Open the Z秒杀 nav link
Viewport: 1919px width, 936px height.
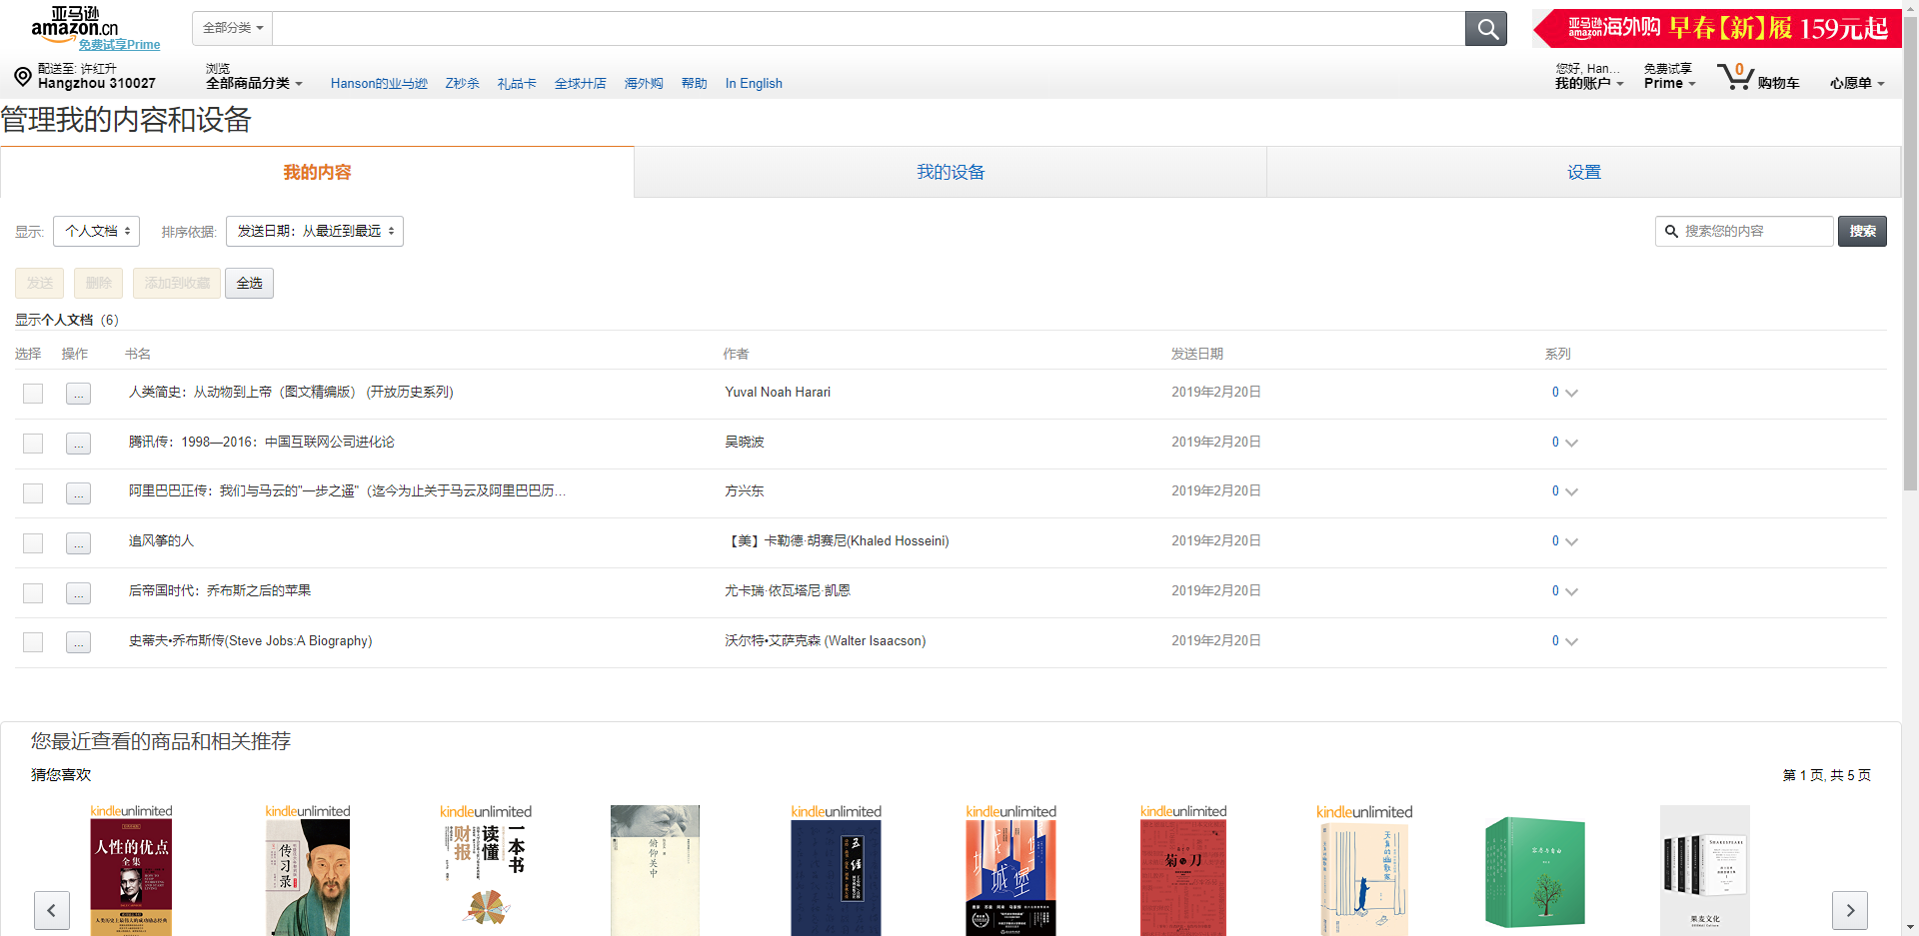point(463,84)
